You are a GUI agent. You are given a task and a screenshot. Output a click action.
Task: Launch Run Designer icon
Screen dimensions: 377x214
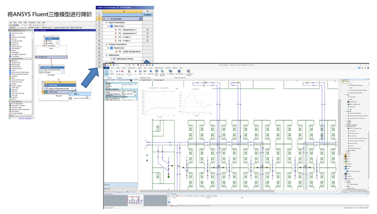coord(171,71)
